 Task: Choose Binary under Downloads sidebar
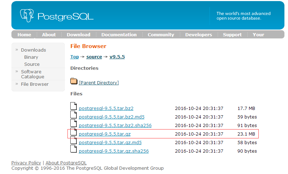click(31, 57)
